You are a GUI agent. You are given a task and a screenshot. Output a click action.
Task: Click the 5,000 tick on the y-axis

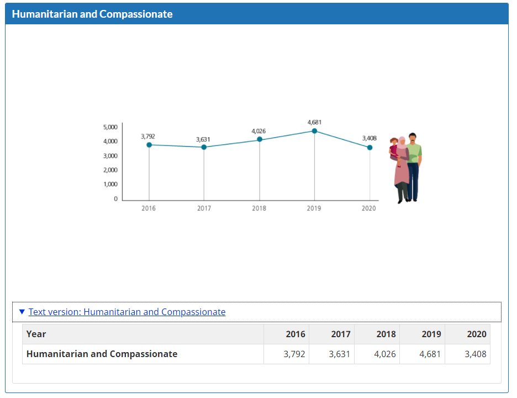tap(110, 127)
